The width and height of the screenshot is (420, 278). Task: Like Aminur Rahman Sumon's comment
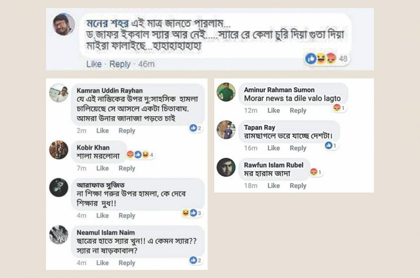(273, 110)
